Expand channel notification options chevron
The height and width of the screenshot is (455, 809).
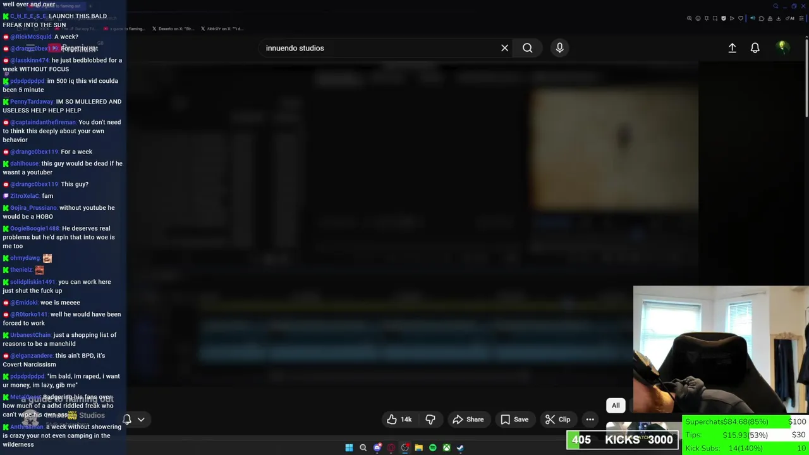point(141,420)
